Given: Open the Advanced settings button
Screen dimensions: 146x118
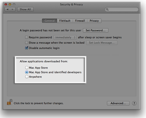Looking at the screenshot, I should tap(118, 103).
